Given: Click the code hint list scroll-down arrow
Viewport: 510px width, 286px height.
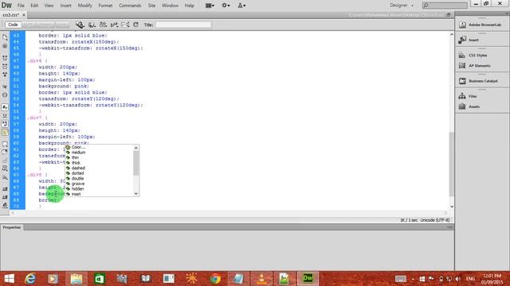Looking at the screenshot, I should point(136,194).
